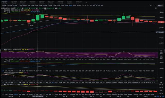
Task: Switch to the BCH/USDT tab
Action: coord(23,2)
